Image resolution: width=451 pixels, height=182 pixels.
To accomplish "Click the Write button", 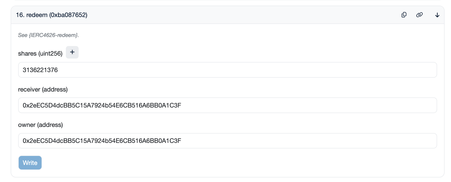I will (x=30, y=163).
